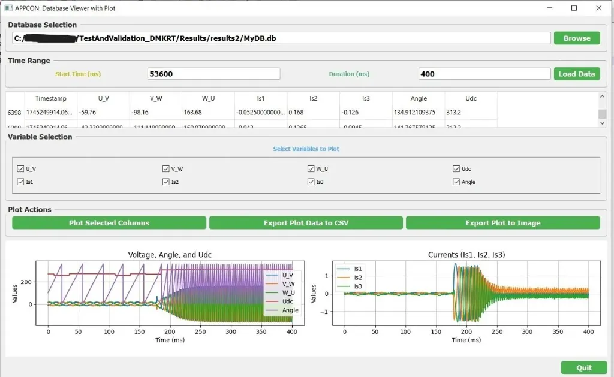Click the table scrollbar down arrow

(x=602, y=123)
